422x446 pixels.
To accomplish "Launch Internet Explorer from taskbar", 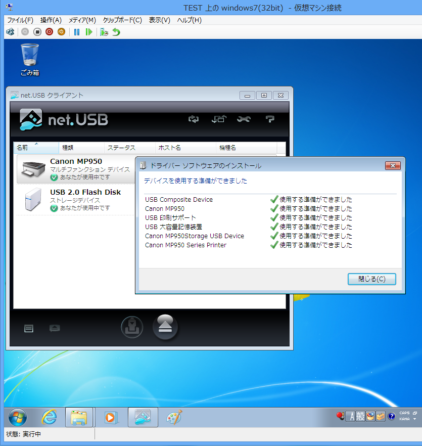I will (49, 417).
